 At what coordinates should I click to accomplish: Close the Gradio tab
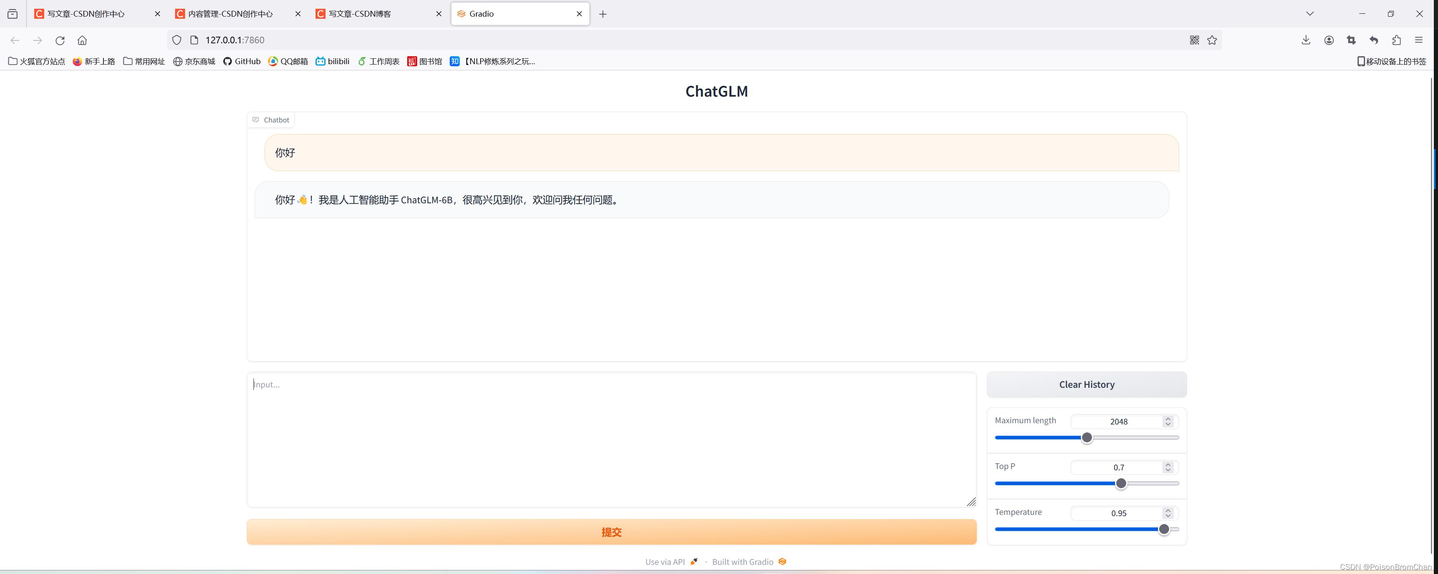[579, 14]
